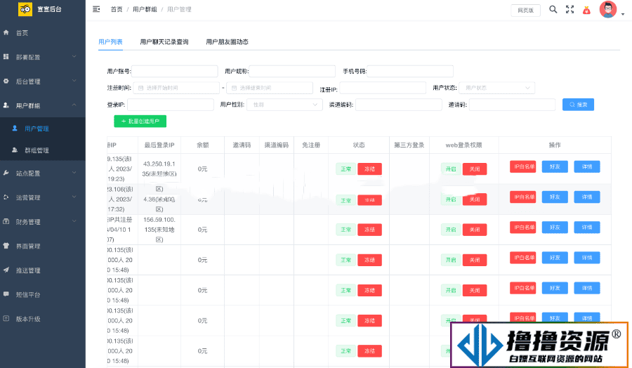Click the plus-box icon for 版本升级
The image size is (632, 368).
tap(6, 318)
